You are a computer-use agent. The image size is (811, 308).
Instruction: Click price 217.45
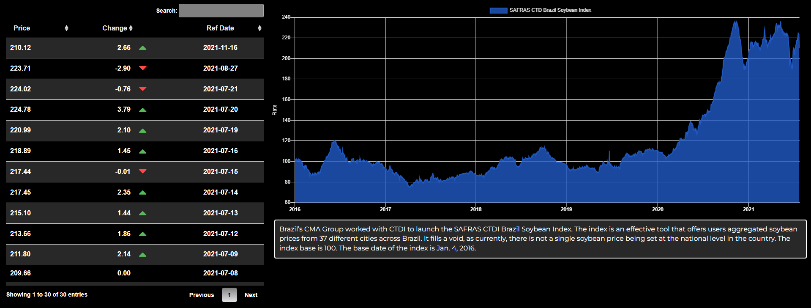tap(20, 192)
